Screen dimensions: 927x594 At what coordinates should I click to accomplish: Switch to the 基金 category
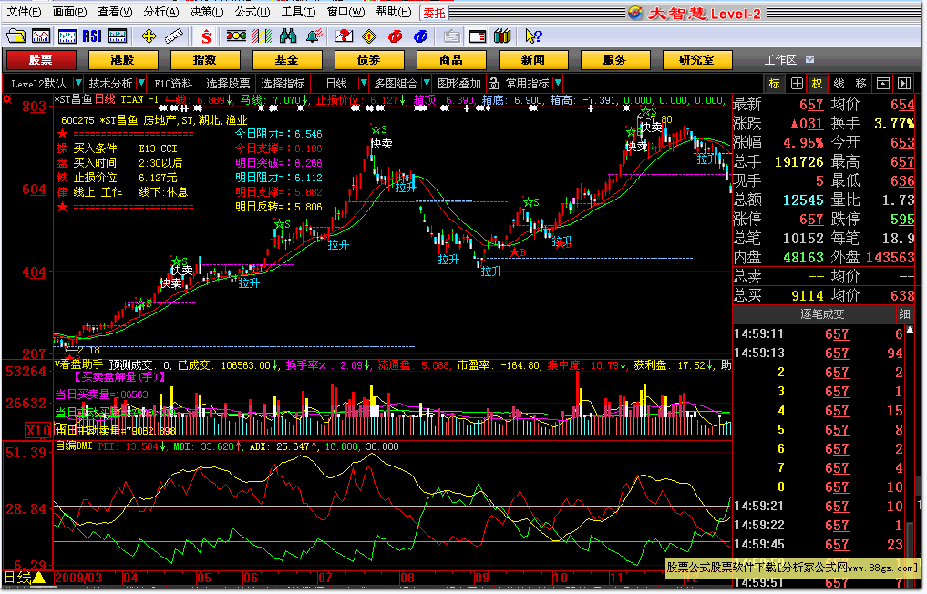(x=287, y=60)
